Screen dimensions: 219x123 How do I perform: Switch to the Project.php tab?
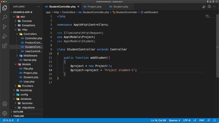94,6
